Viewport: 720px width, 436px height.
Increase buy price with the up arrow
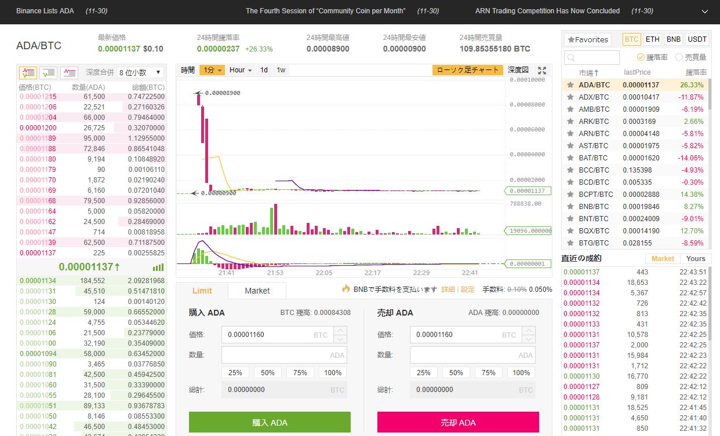click(341, 331)
